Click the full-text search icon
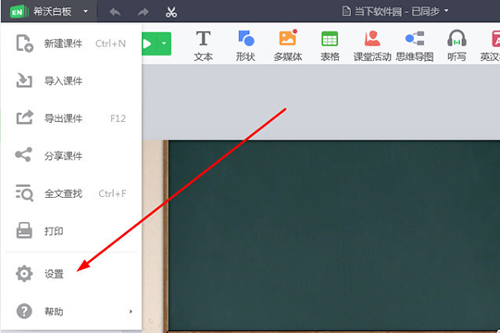Screen dimensions: 500x333 pyautogui.click(x=24, y=192)
